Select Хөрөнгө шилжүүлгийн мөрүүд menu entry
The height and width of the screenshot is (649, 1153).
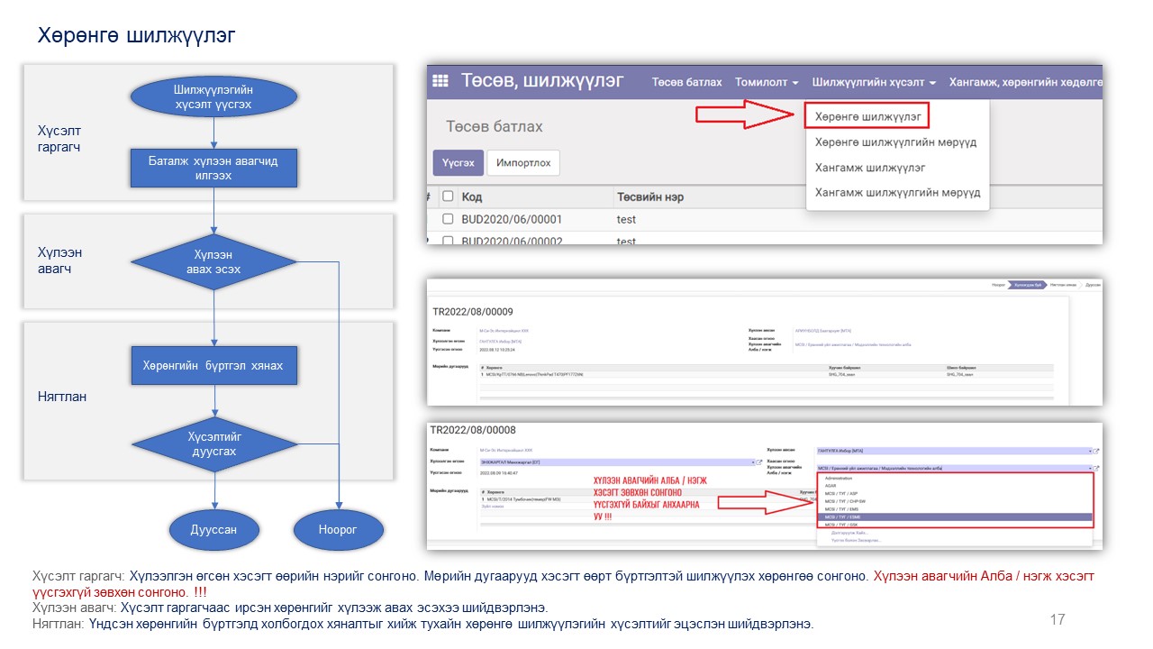895,142
